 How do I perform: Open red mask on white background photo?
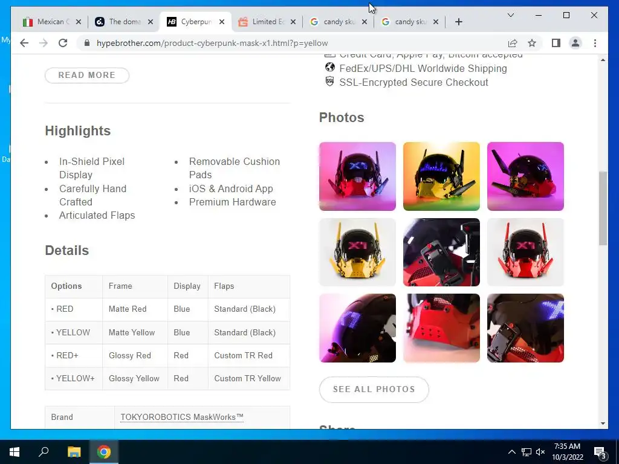(x=525, y=252)
